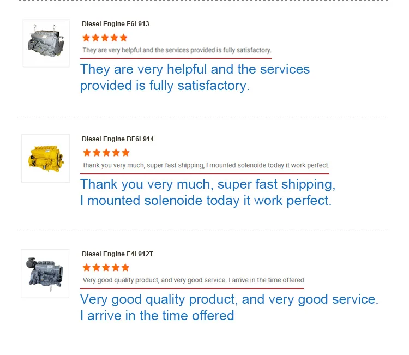Click the gray F6L913 engine thumbnail
The image size is (409, 355).
[x=46, y=43]
